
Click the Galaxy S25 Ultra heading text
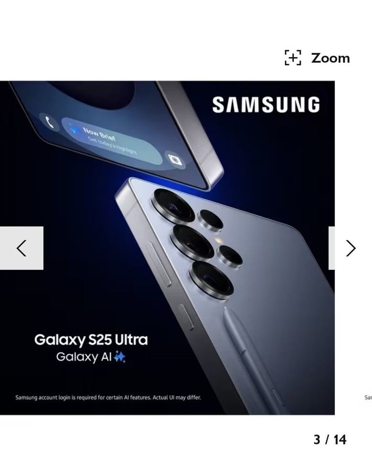[91, 340]
